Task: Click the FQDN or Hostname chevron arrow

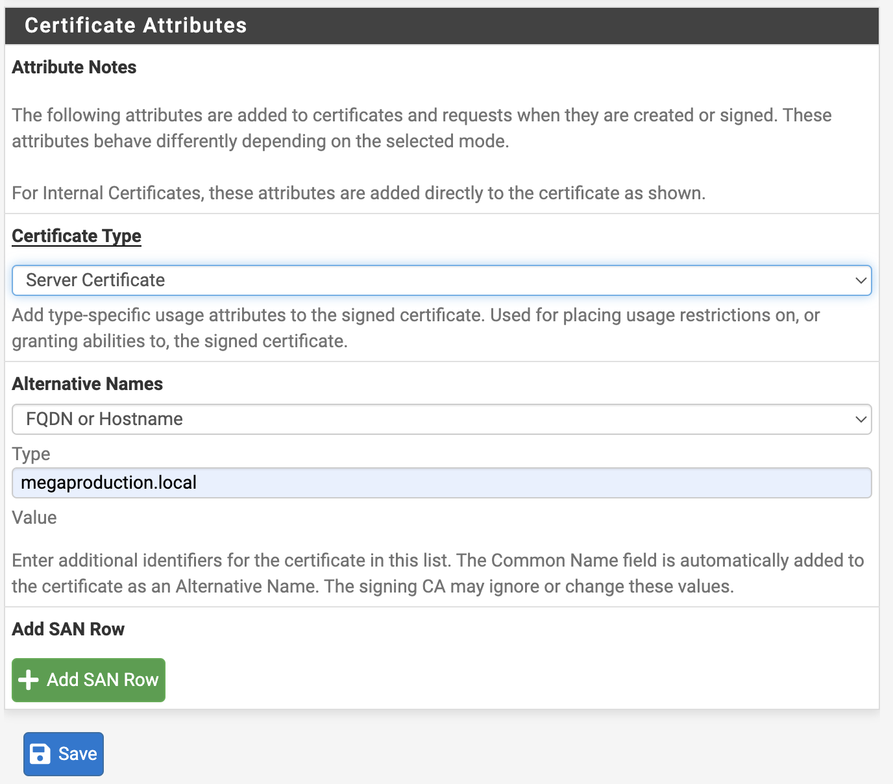Action: [861, 419]
